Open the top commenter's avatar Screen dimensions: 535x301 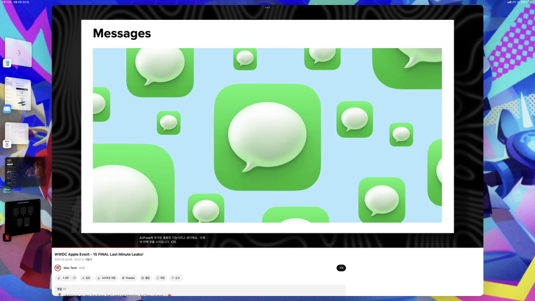pos(60,295)
